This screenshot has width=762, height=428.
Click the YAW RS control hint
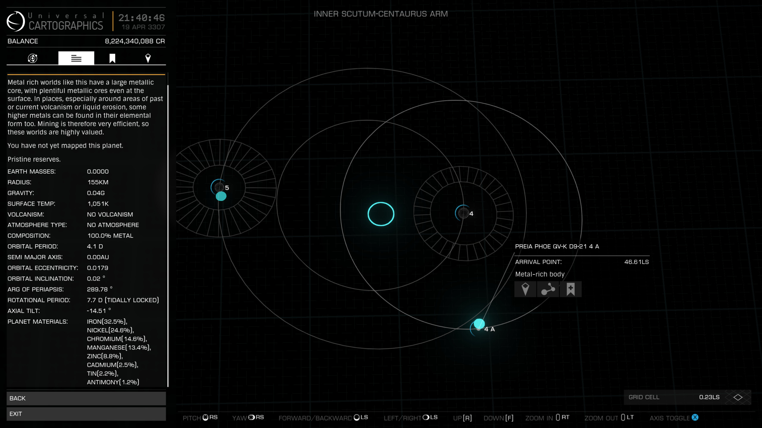[248, 418]
